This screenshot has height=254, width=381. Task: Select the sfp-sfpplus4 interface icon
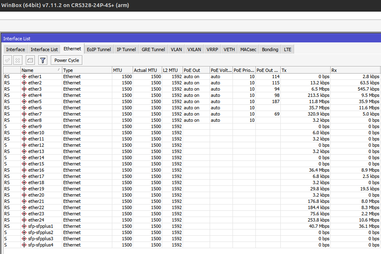[x=24, y=245]
